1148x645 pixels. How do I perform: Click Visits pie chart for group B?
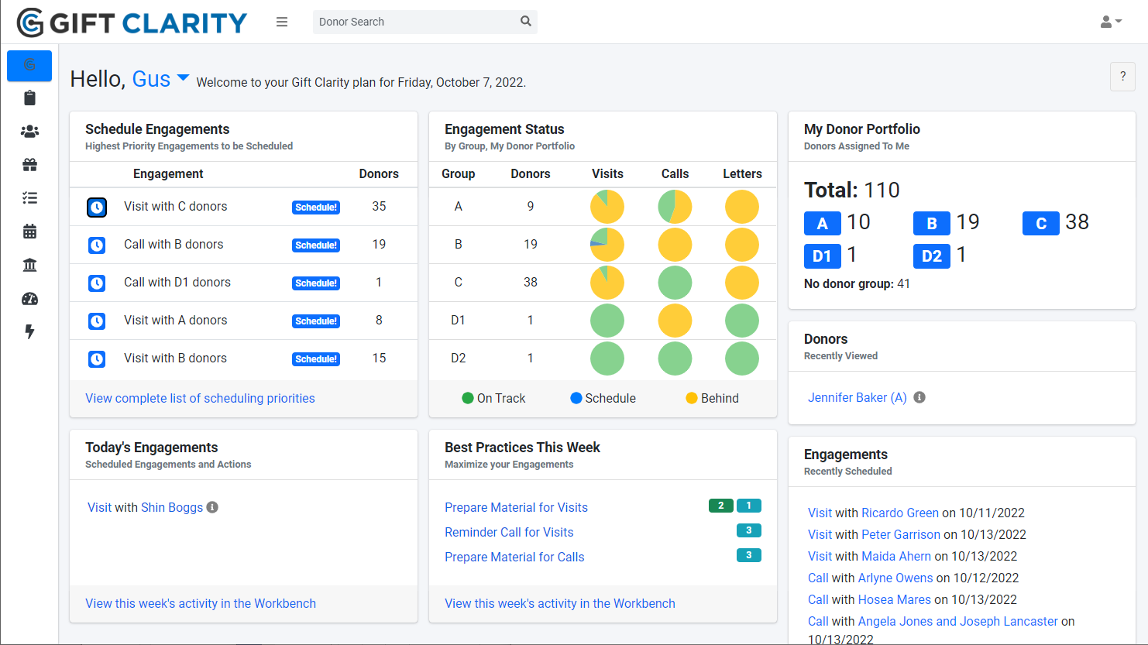coord(607,245)
